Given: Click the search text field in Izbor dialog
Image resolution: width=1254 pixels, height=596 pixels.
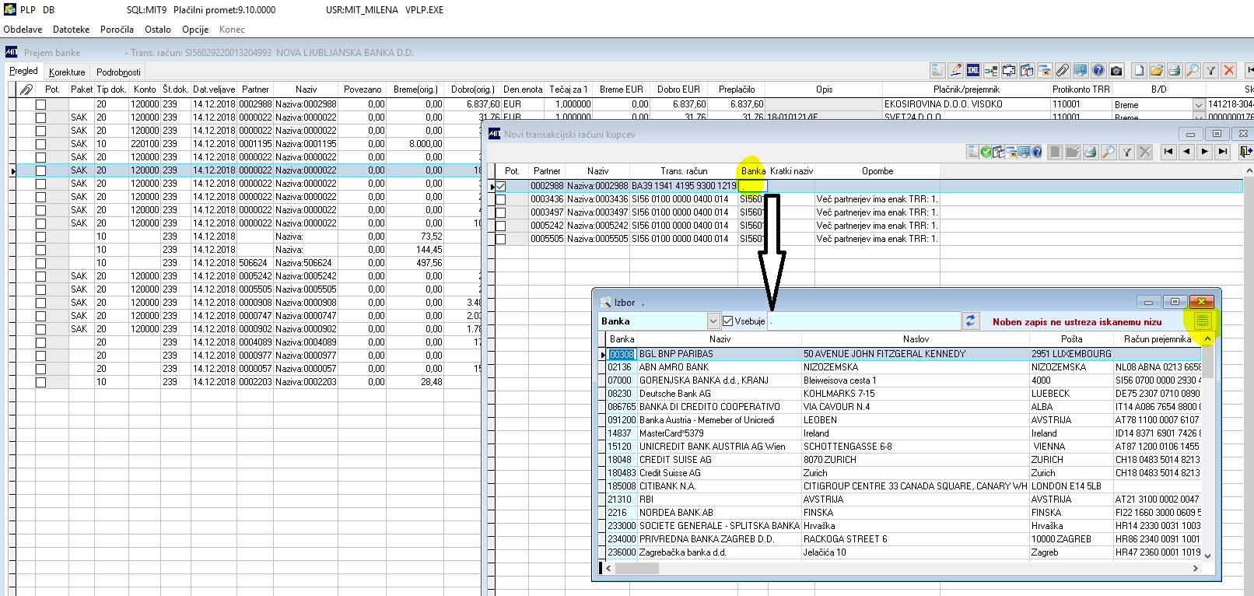Looking at the screenshot, I should [863, 321].
